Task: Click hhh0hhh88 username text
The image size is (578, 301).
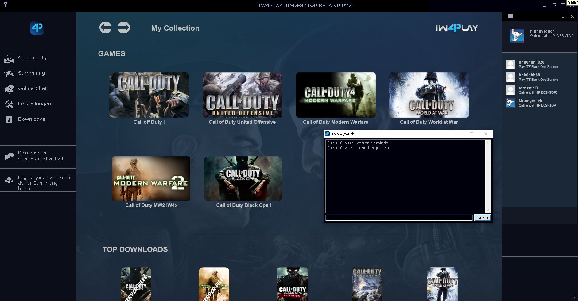Action: (529, 75)
